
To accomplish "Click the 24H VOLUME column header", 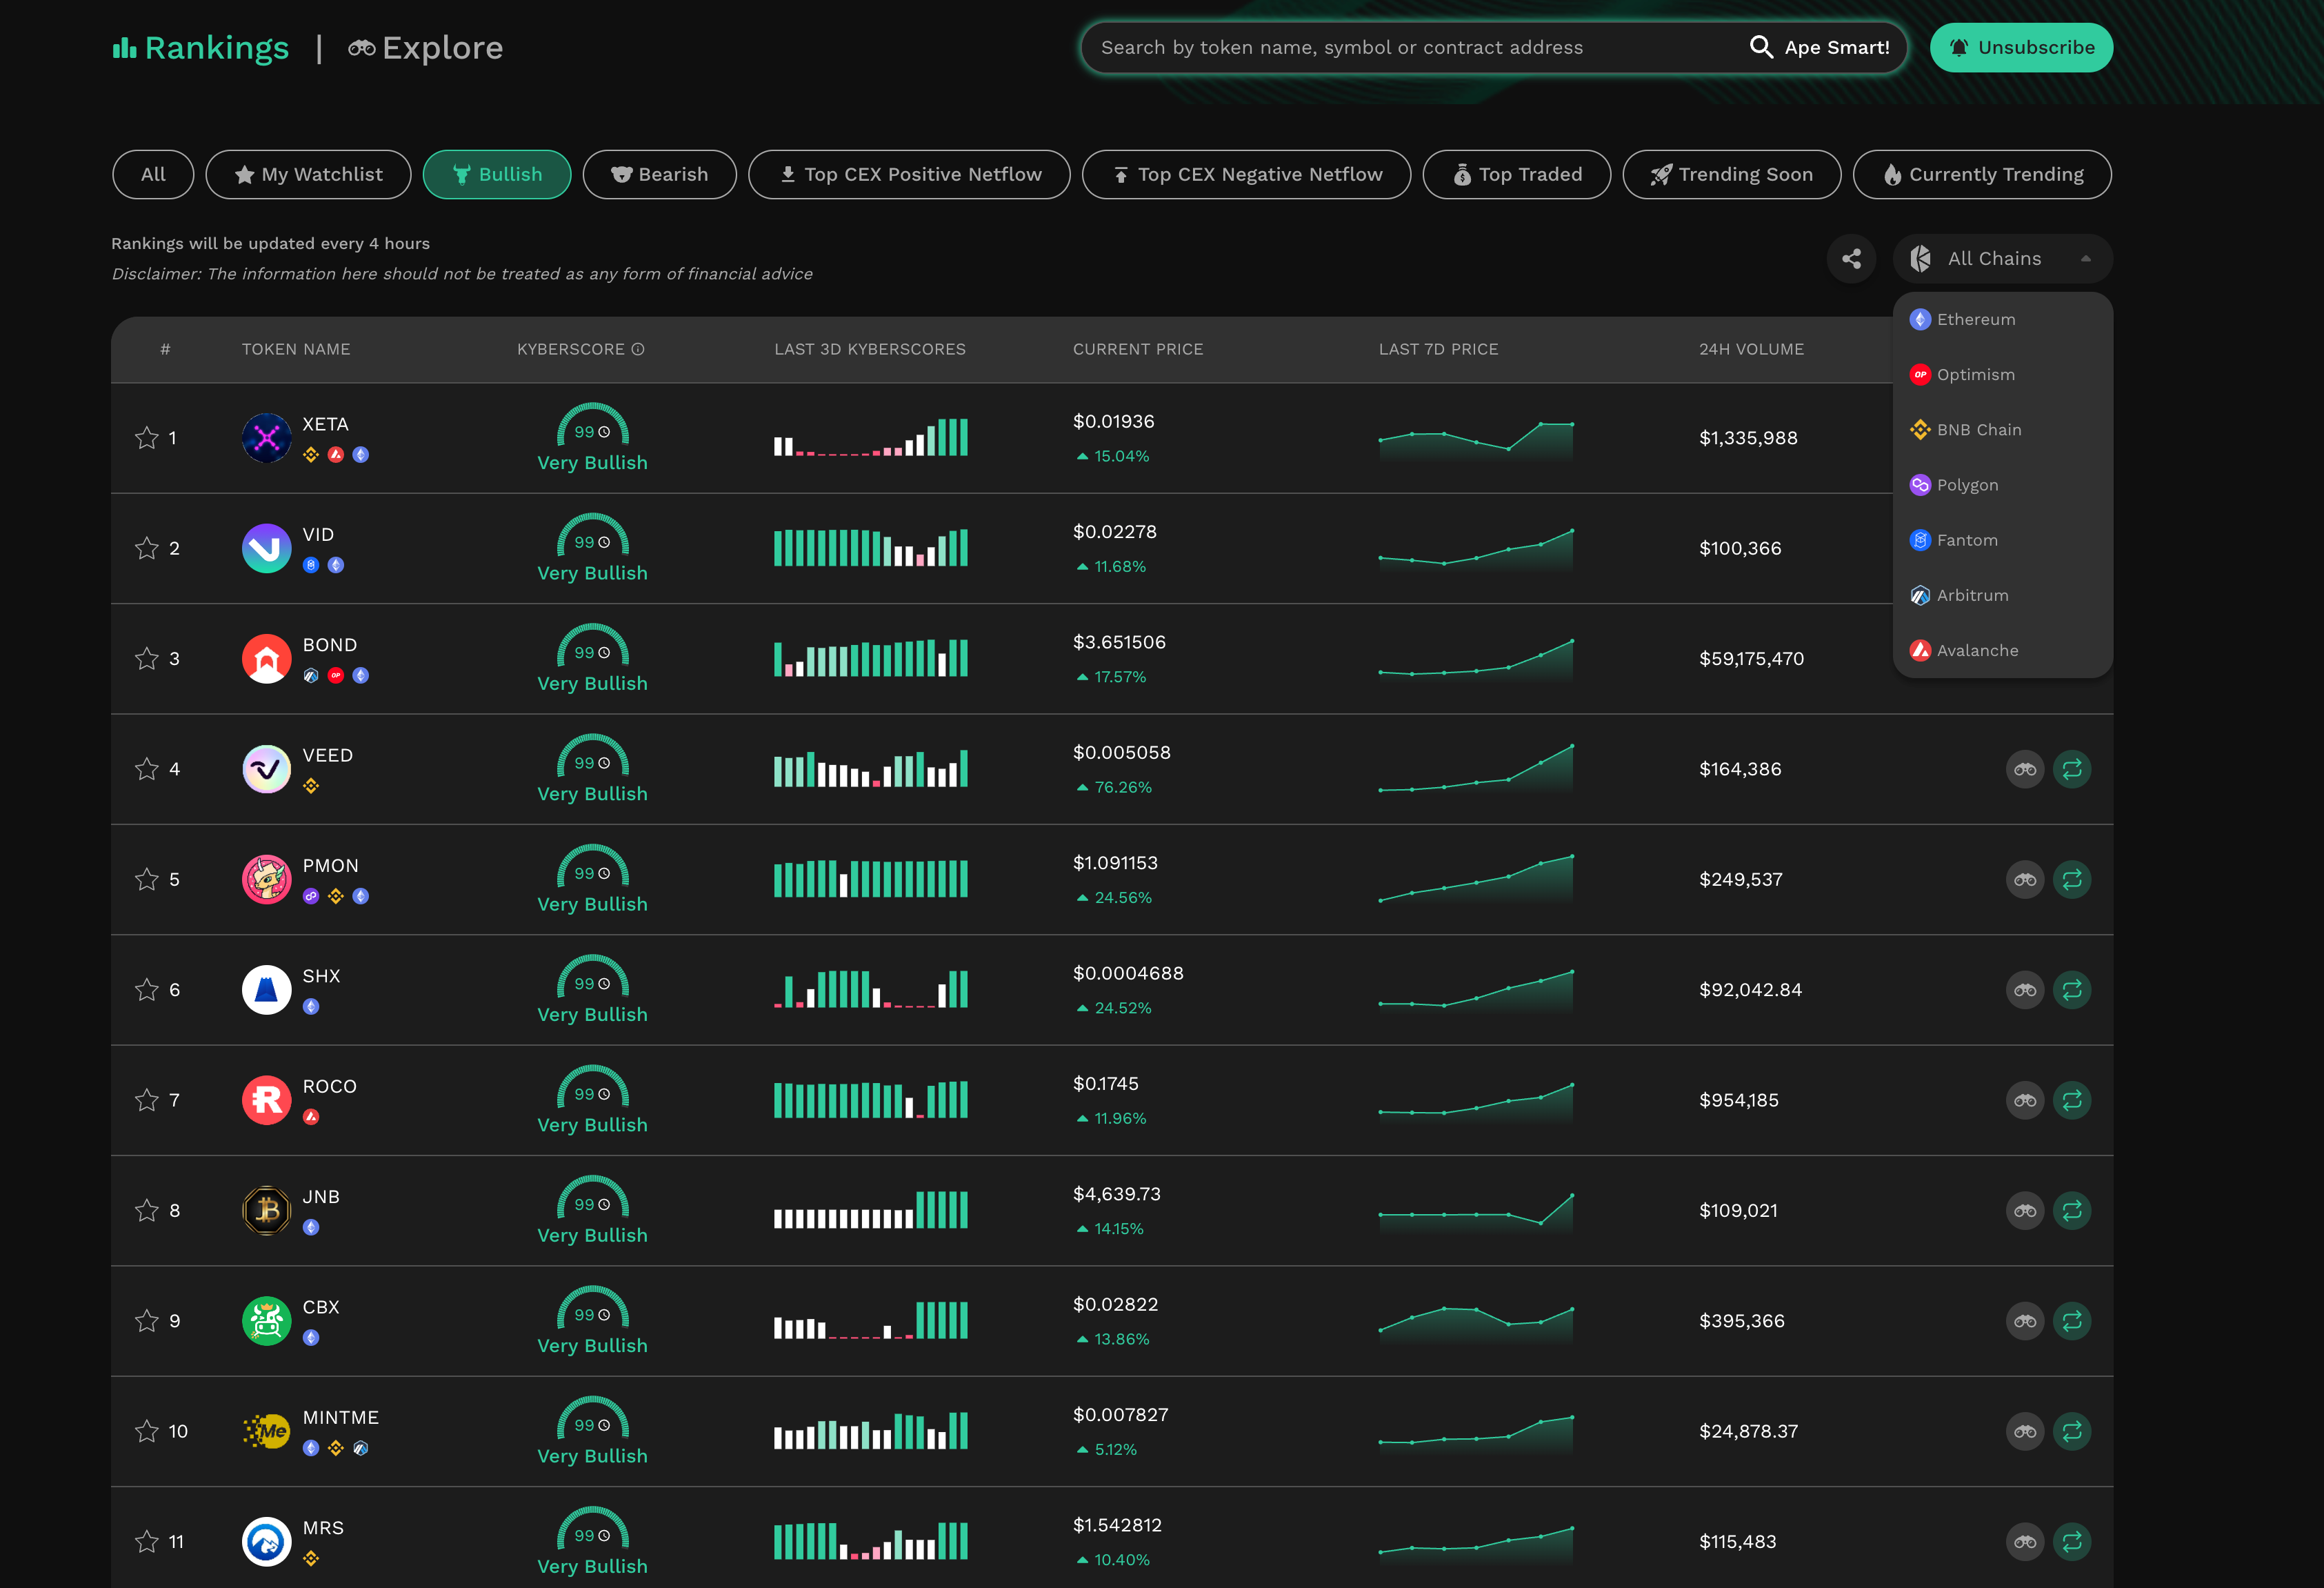I will click(x=1751, y=349).
